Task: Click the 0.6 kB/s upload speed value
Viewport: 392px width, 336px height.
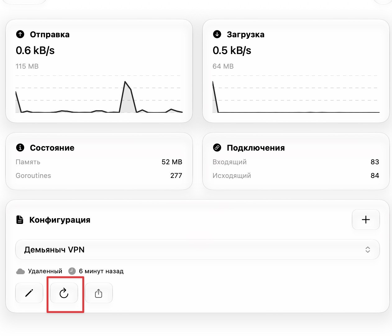Action: [35, 50]
